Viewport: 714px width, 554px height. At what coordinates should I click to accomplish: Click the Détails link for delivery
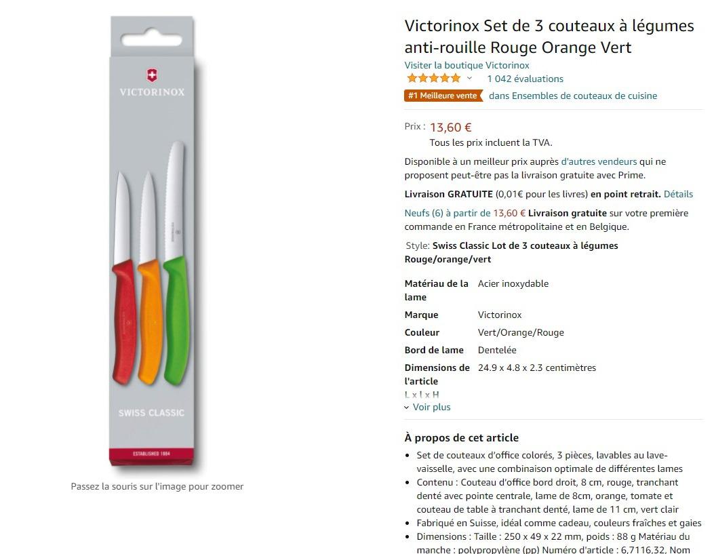click(x=678, y=194)
